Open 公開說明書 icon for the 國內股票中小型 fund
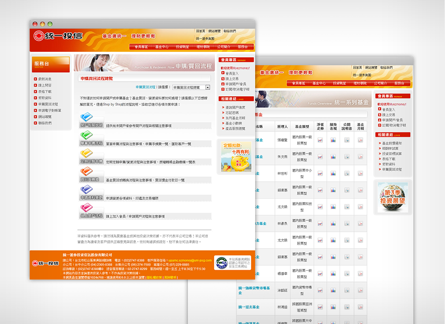 (347, 173)
